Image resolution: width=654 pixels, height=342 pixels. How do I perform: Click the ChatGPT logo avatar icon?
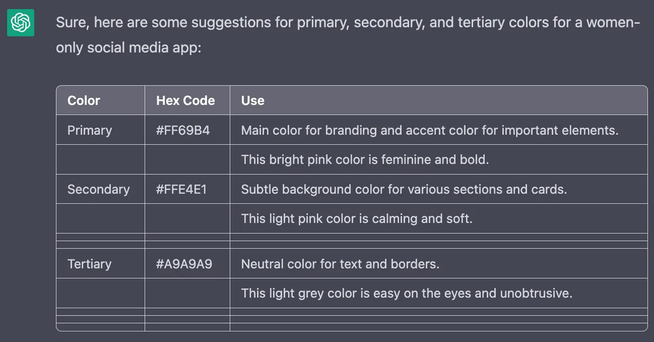click(21, 23)
